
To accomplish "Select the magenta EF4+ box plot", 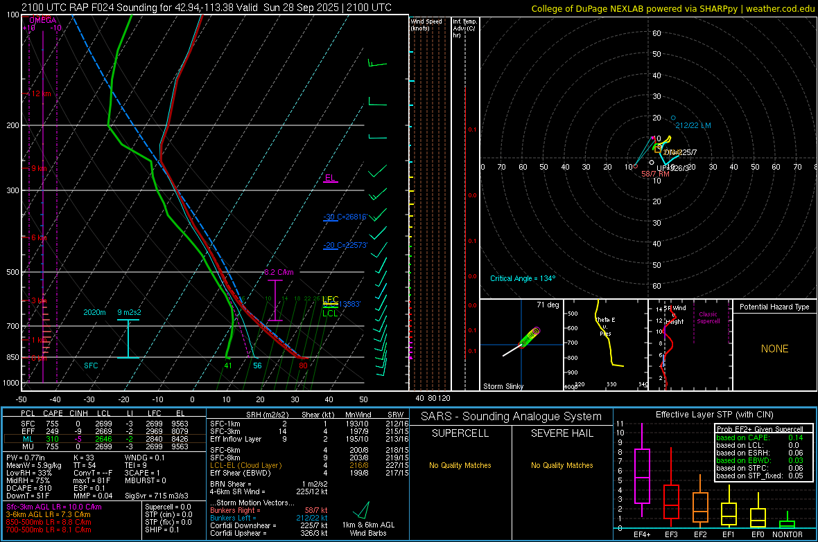I will click(642, 470).
